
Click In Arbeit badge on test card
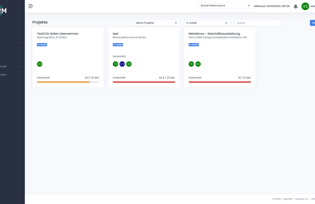point(118,44)
